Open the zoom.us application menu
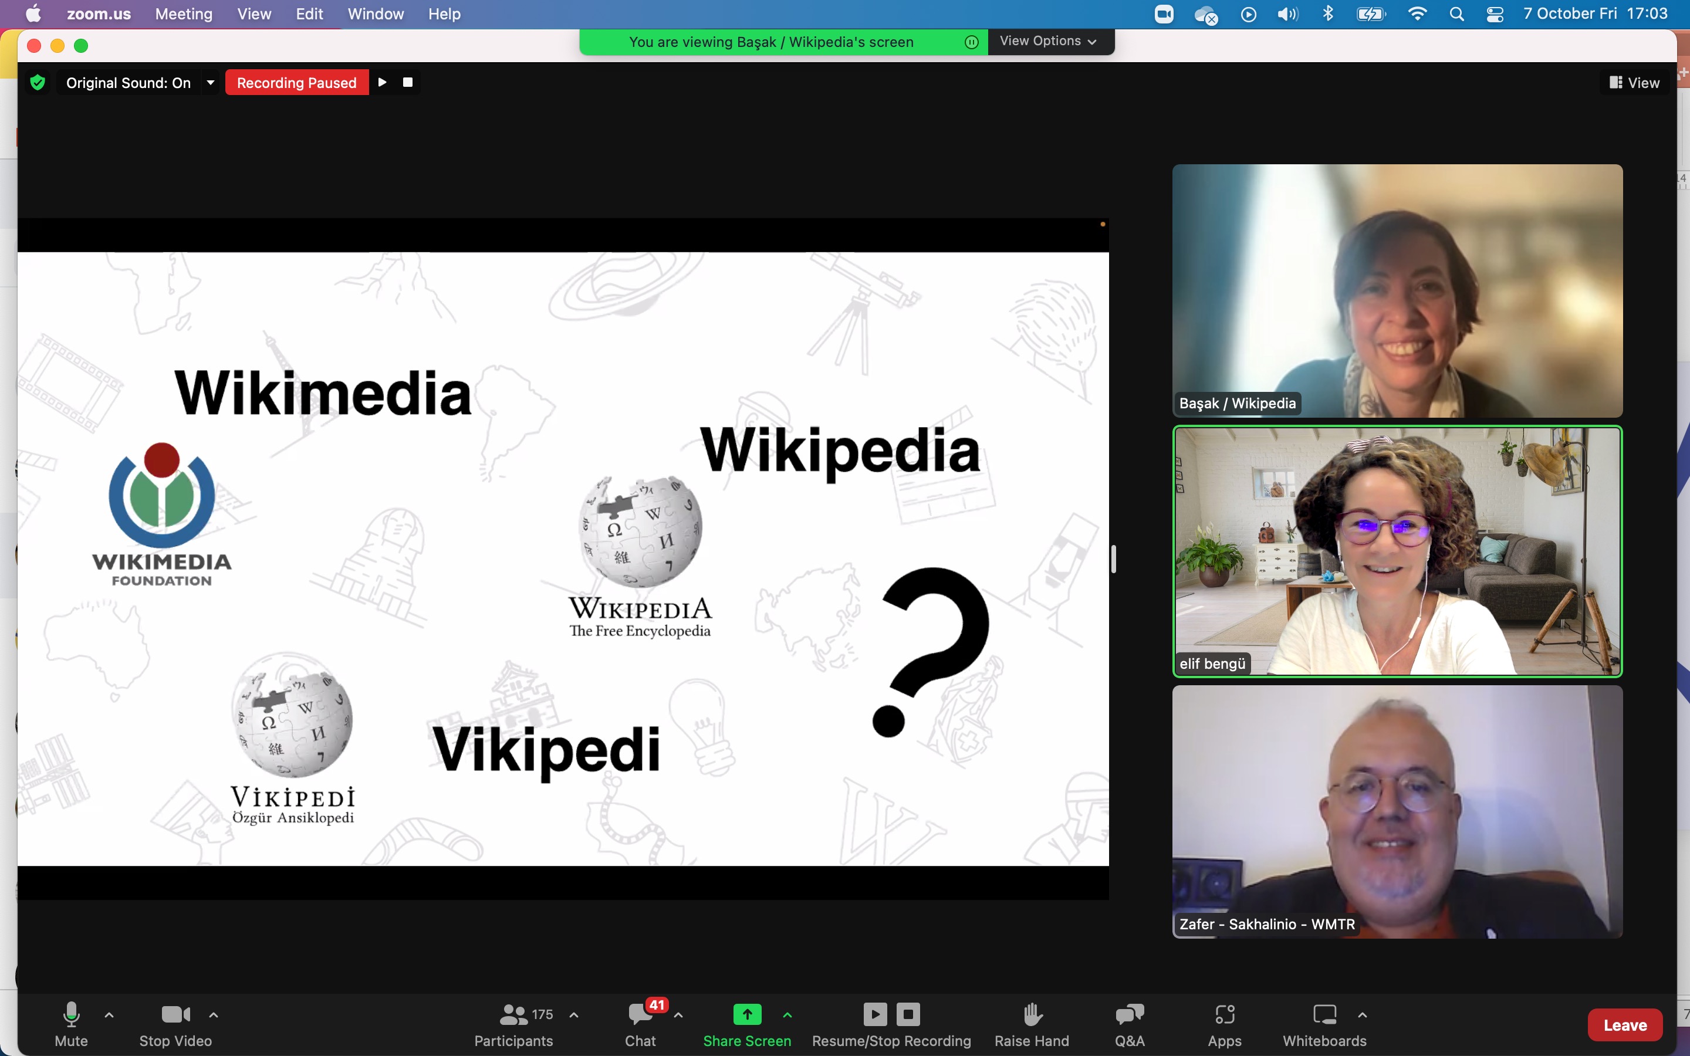The image size is (1690, 1056). [99, 14]
